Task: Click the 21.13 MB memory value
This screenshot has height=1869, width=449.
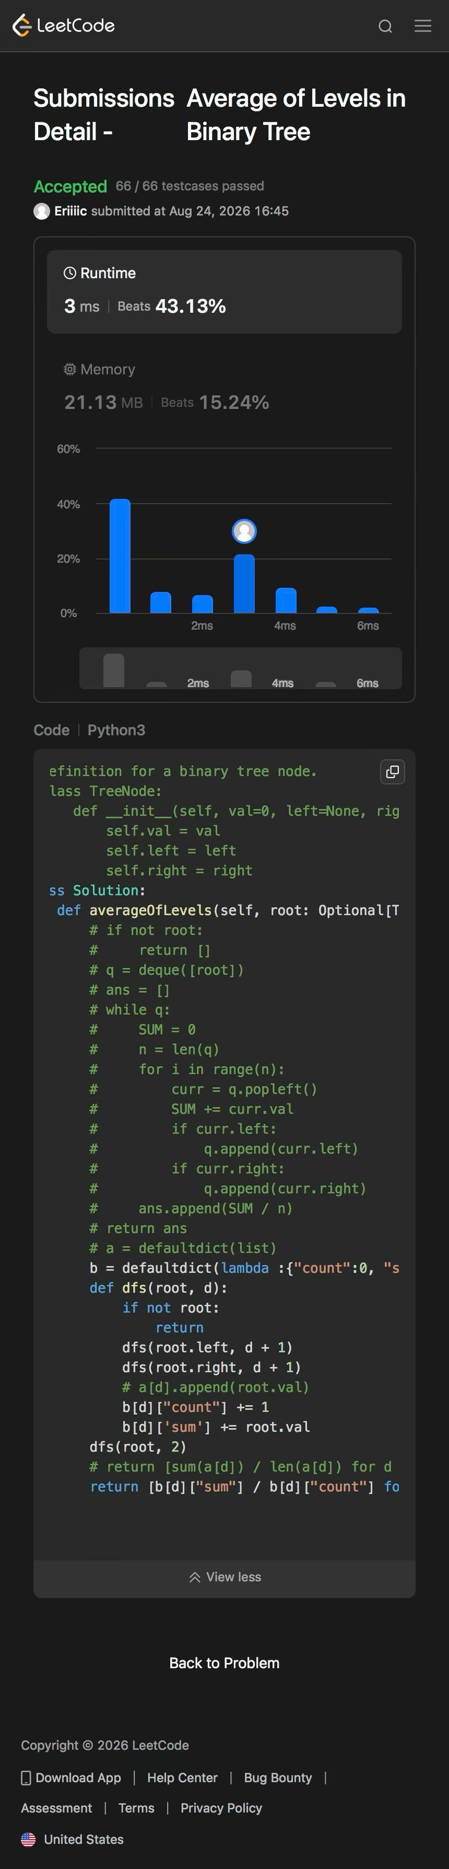Action: coord(103,403)
